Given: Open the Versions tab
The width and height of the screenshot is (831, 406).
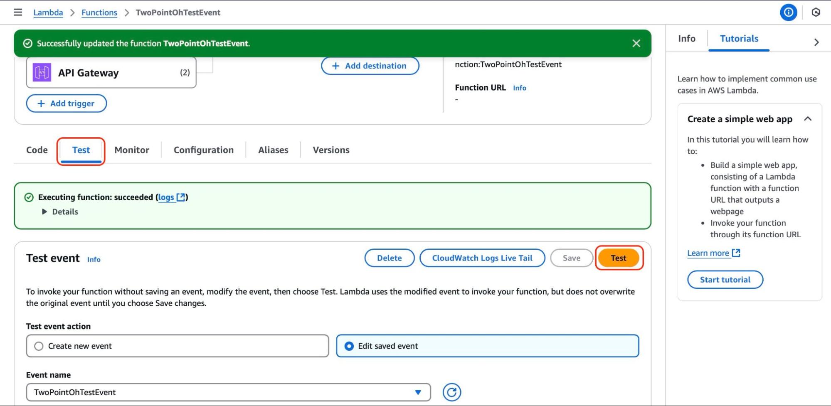Looking at the screenshot, I should (331, 150).
